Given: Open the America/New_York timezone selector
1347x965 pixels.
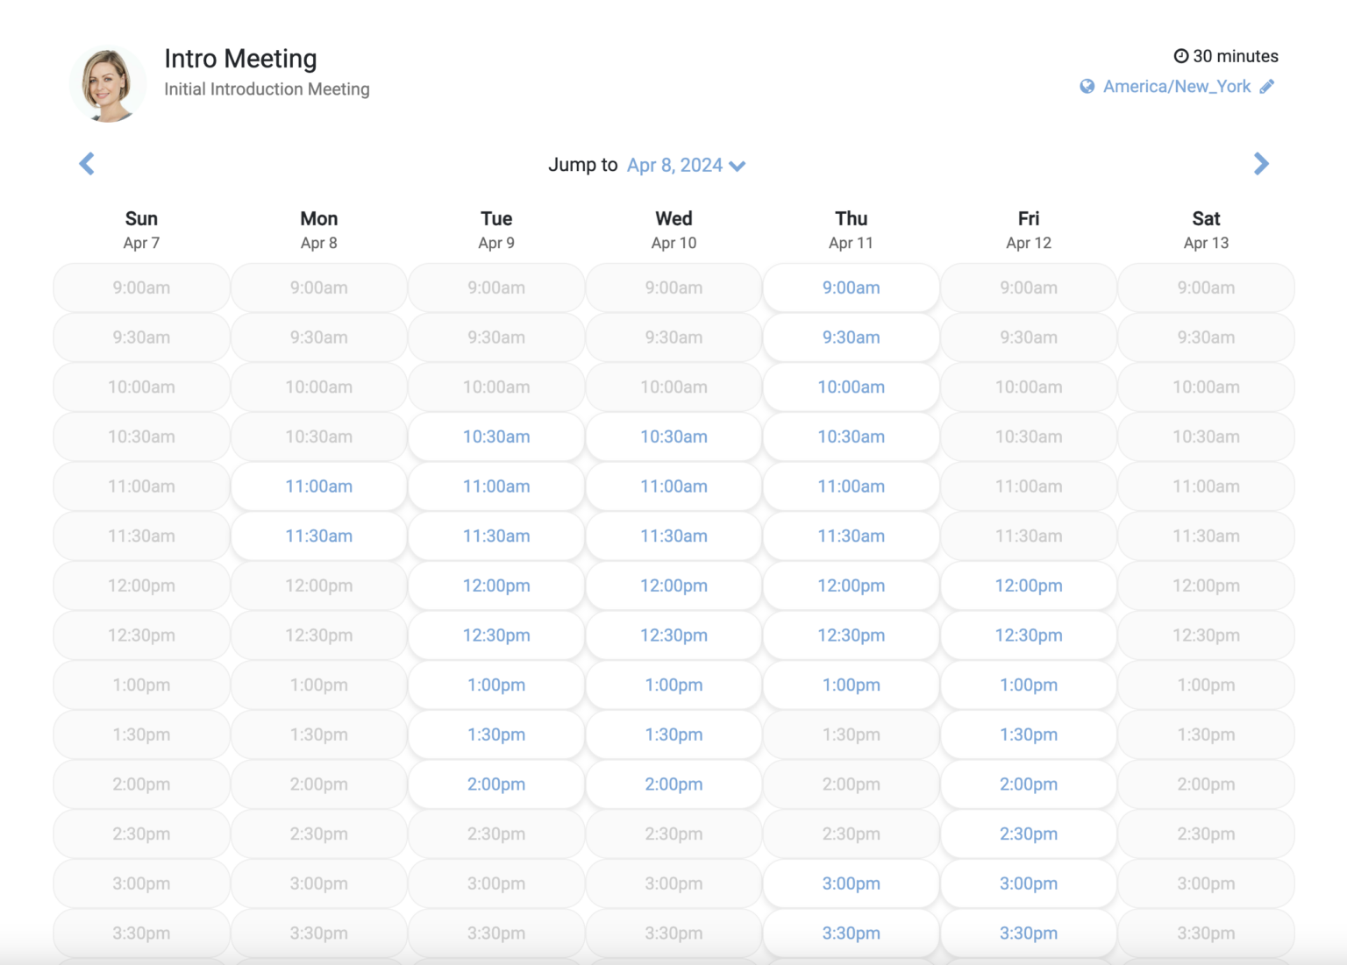Looking at the screenshot, I should point(1178,86).
